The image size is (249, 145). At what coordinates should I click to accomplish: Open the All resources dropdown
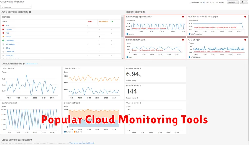[x=16, y=7]
